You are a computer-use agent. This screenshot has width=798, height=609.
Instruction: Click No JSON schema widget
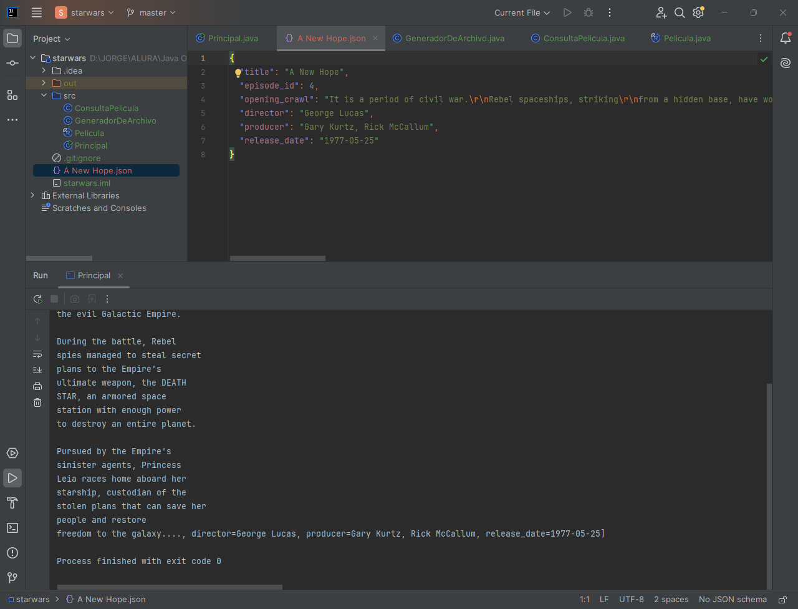click(733, 600)
